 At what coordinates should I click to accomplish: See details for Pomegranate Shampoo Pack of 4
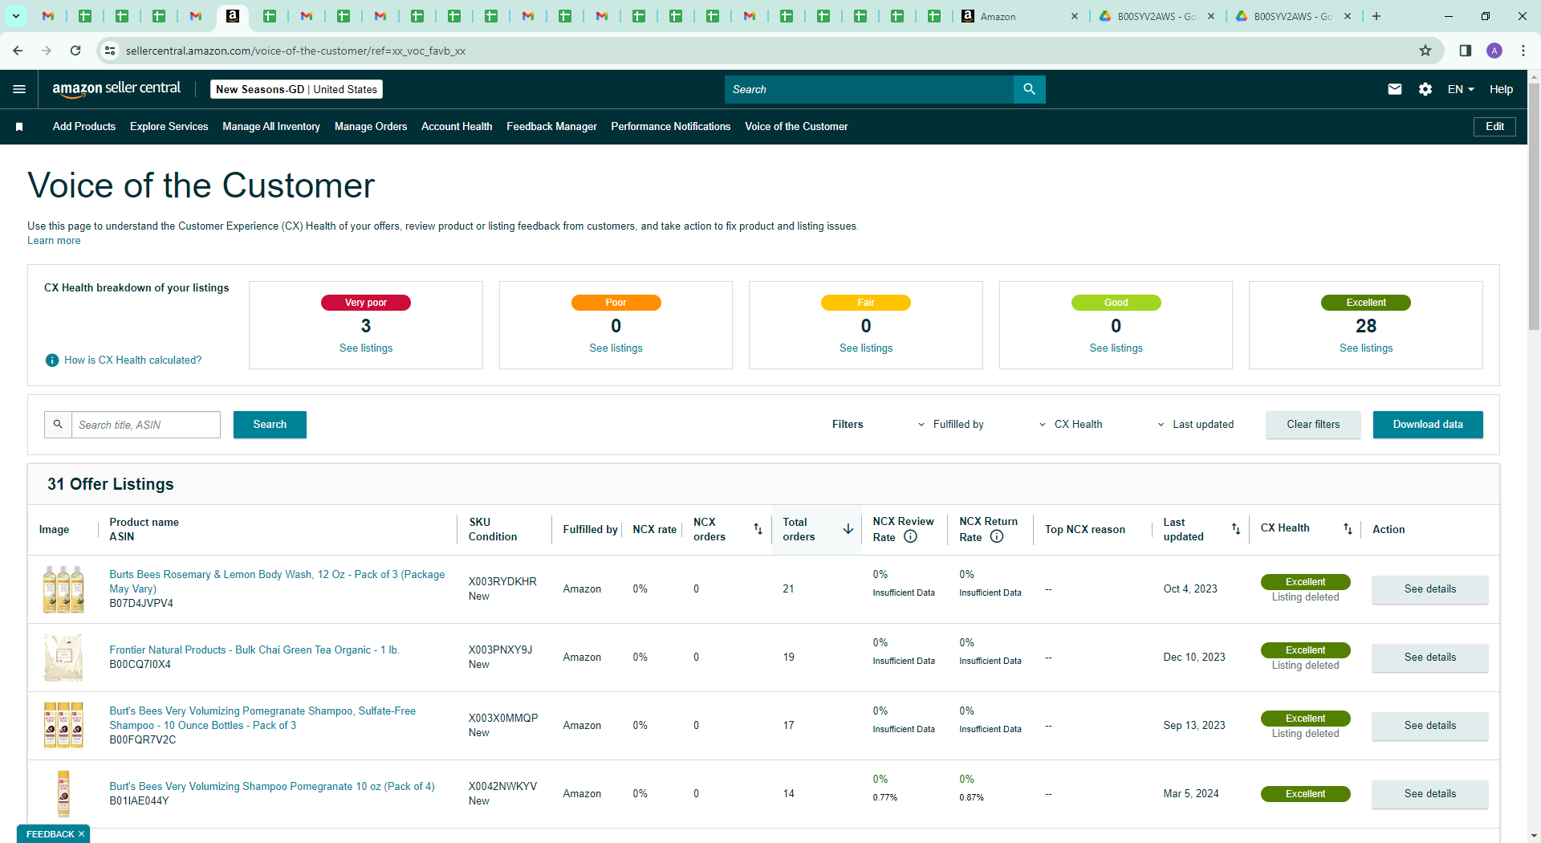1430,794
